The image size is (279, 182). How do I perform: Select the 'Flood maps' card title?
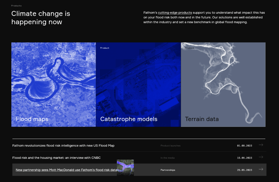coord(32,119)
